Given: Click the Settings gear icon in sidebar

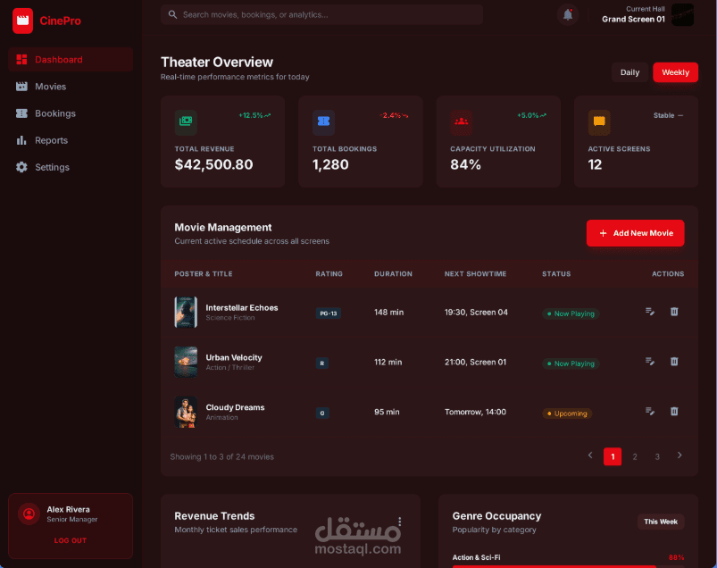Looking at the screenshot, I should (x=21, y=167).
